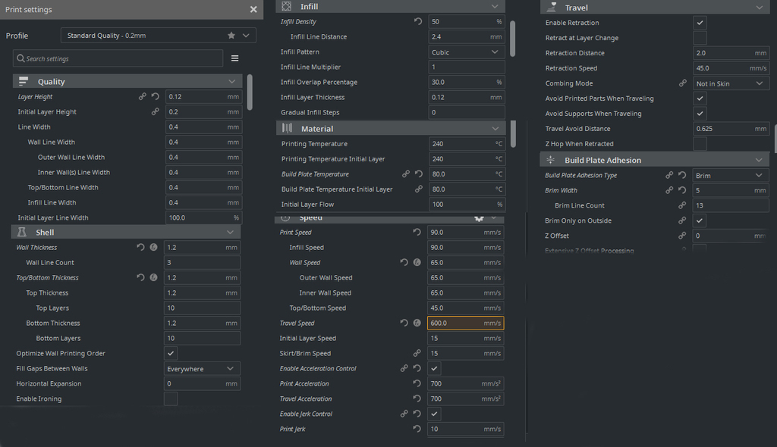Uncheck Avoid Supports When Traveling
777x447 pixels.
click(x=700, y=113)
